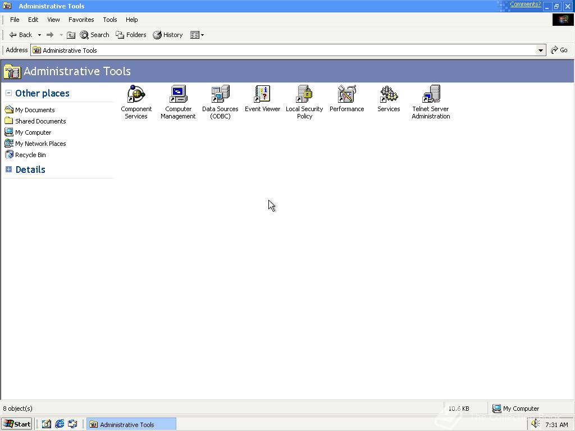Viewport: 575px width, 431px height.
Task: Click the Windows Start button
Action: pos(16,424)
